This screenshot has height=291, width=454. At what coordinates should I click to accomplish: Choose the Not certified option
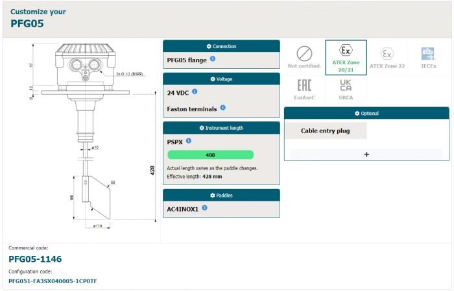[304, 58]
